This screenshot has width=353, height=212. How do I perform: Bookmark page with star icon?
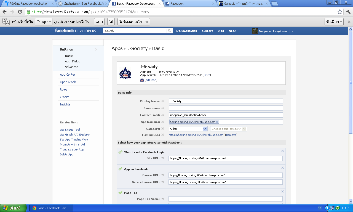tap(340, 12)
